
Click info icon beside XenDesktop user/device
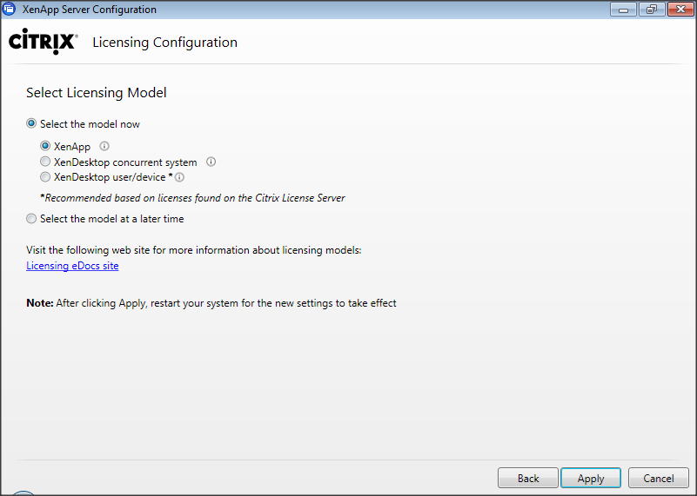[179, 177]
